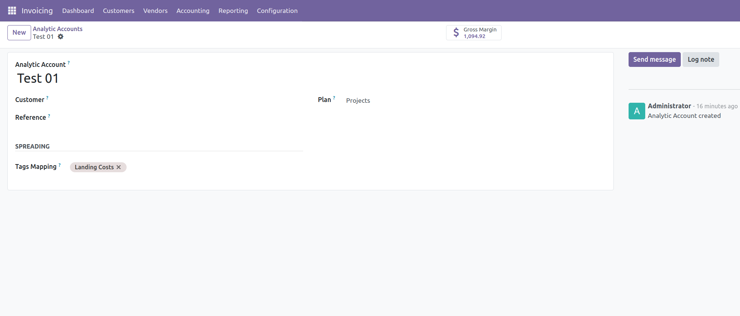Click the Test 01 breadcrumb text

[x=43, y=37]
